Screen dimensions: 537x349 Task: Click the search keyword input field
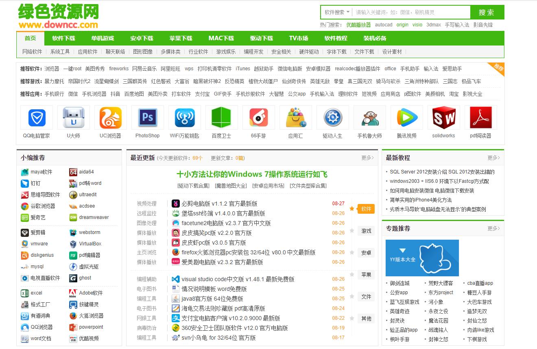click(x=411, y=12)
